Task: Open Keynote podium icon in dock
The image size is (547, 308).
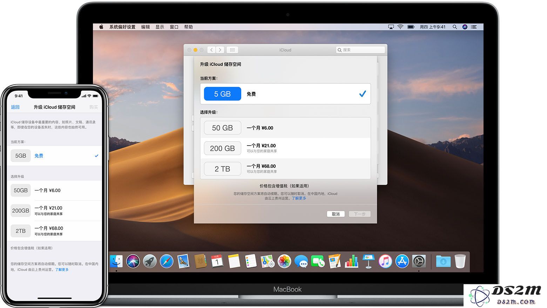Action: [369, 261]
